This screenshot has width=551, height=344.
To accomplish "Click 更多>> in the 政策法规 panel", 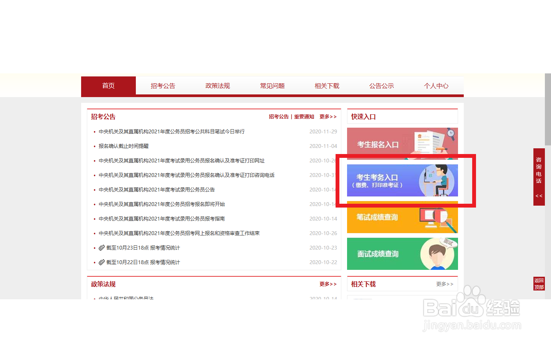I will coord(328,284).
